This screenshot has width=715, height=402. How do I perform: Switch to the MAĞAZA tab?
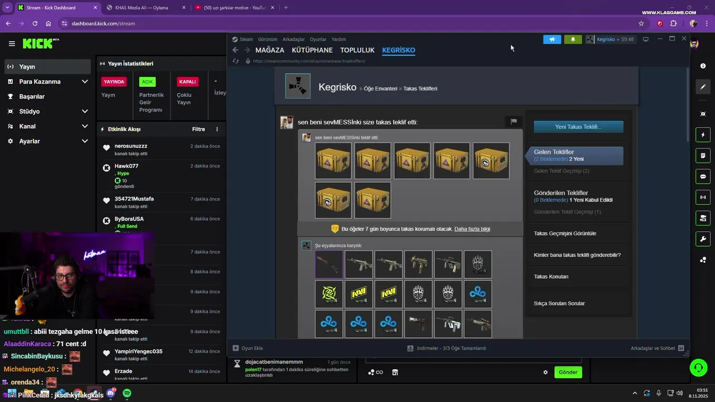coord(270,50)
